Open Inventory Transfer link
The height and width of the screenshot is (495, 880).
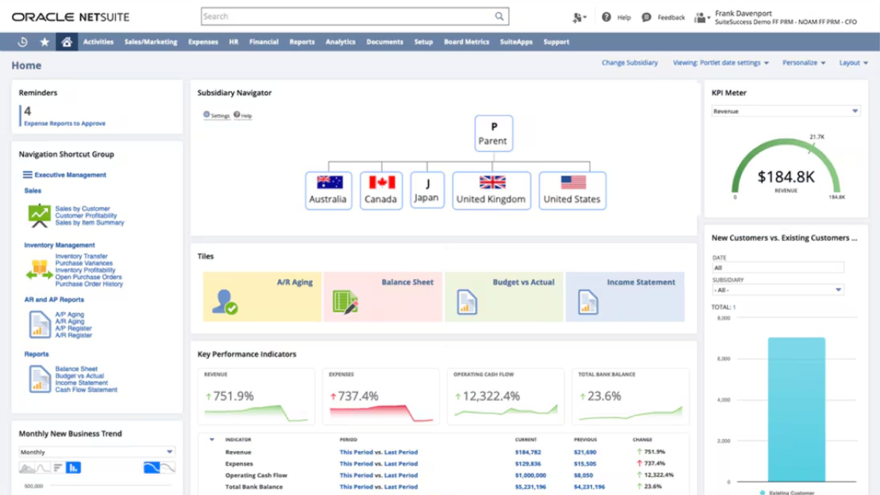(x=82, y=256)
